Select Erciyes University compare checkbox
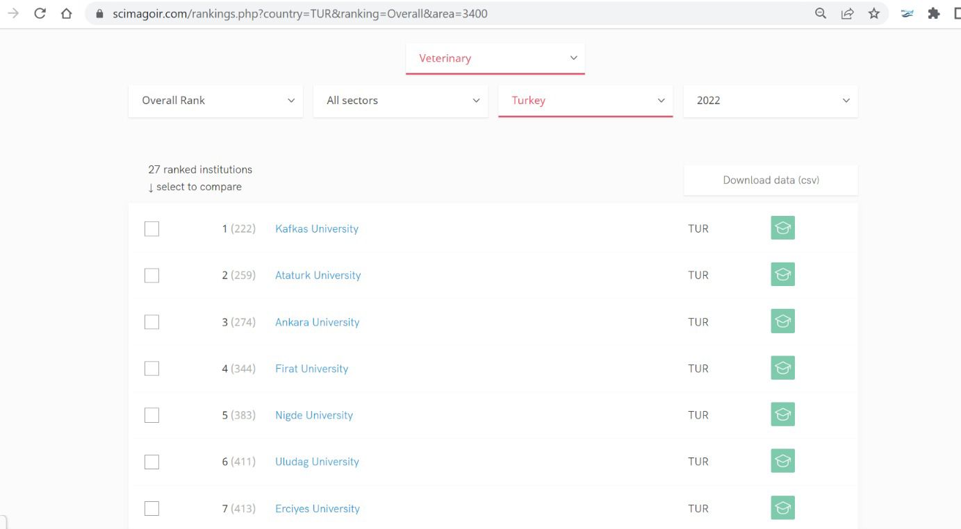The height and width of the screenshot is (529, 961). [x=151, y=509]
